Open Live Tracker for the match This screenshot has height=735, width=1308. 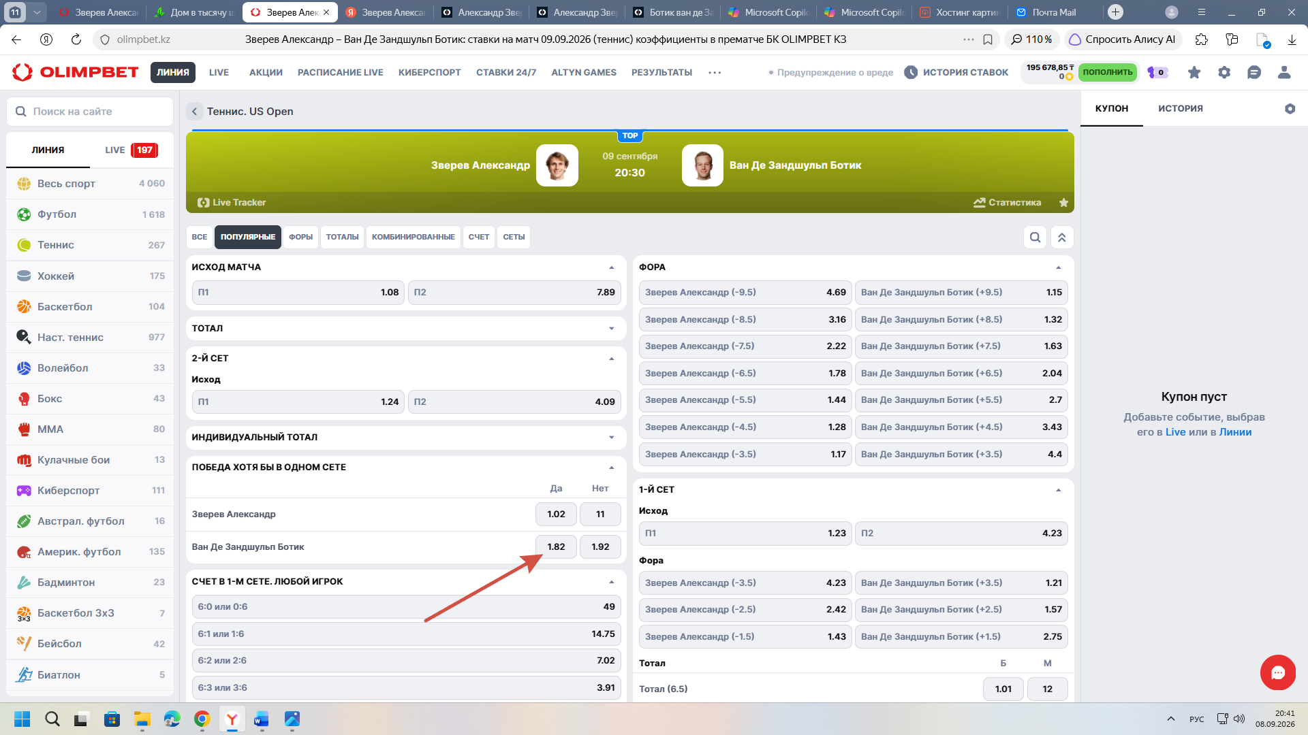[x=232, y=203]
